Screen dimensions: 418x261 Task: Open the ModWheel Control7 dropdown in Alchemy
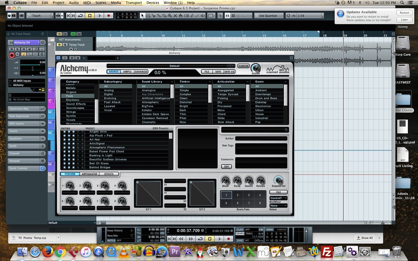pos(278,198)
